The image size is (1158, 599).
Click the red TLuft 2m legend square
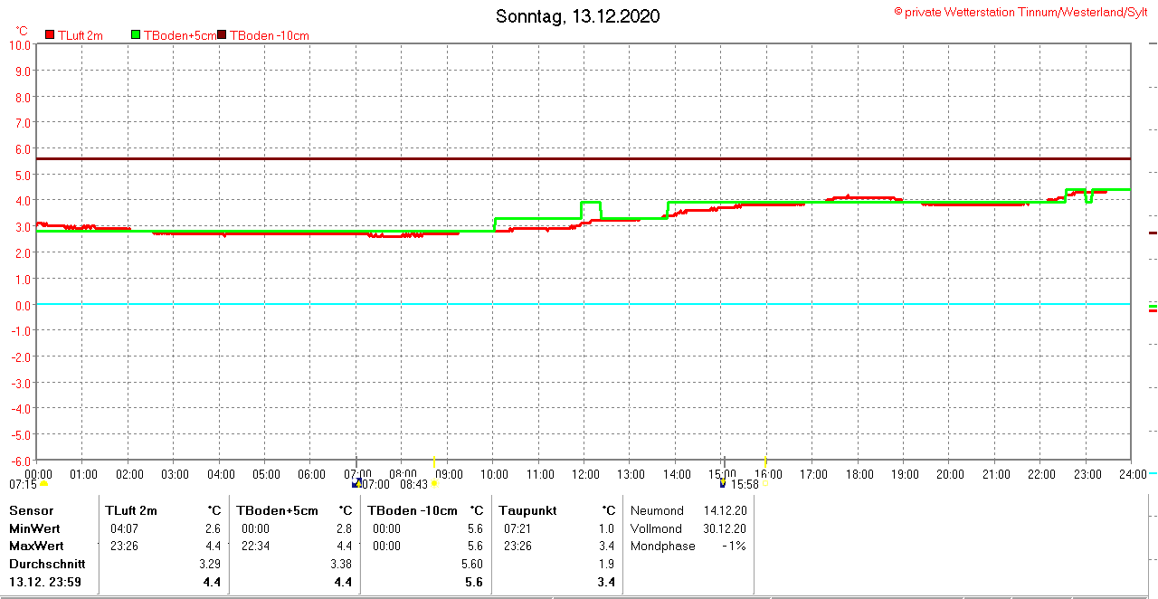coord(50,35)
